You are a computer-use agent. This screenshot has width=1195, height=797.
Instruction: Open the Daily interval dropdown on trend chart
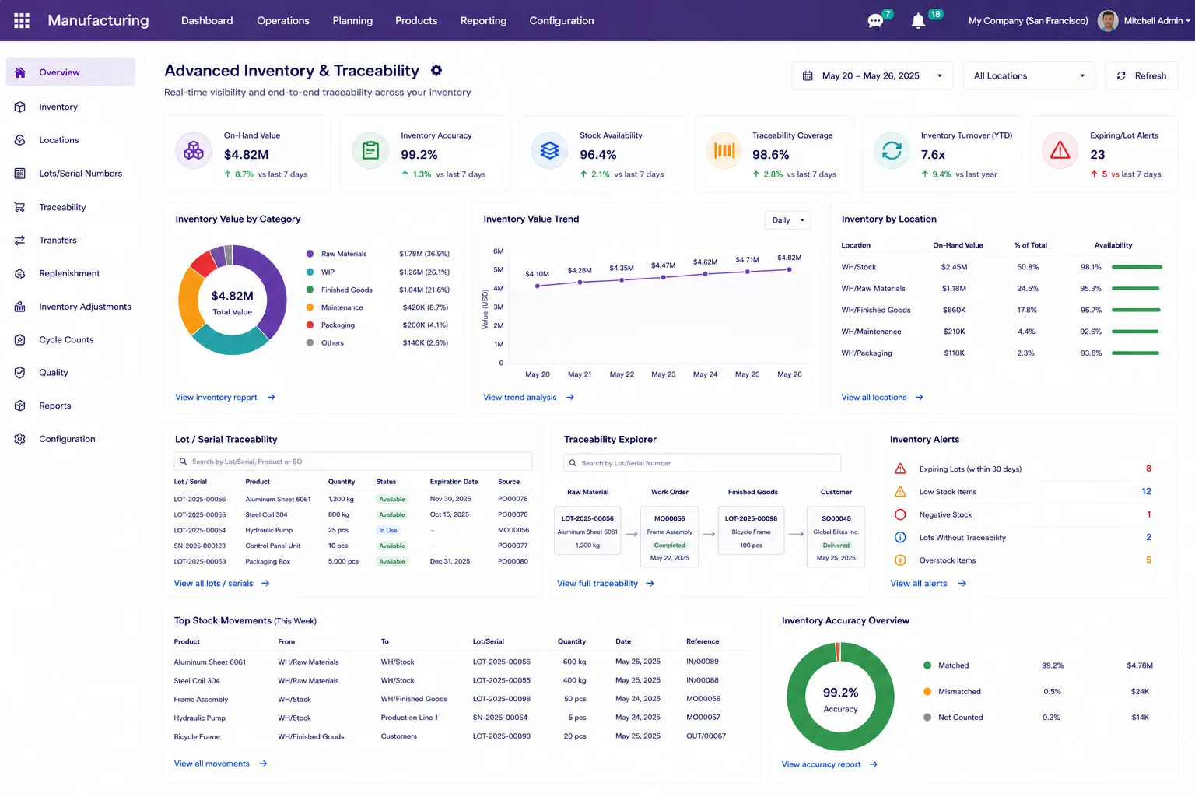[787, 220]
